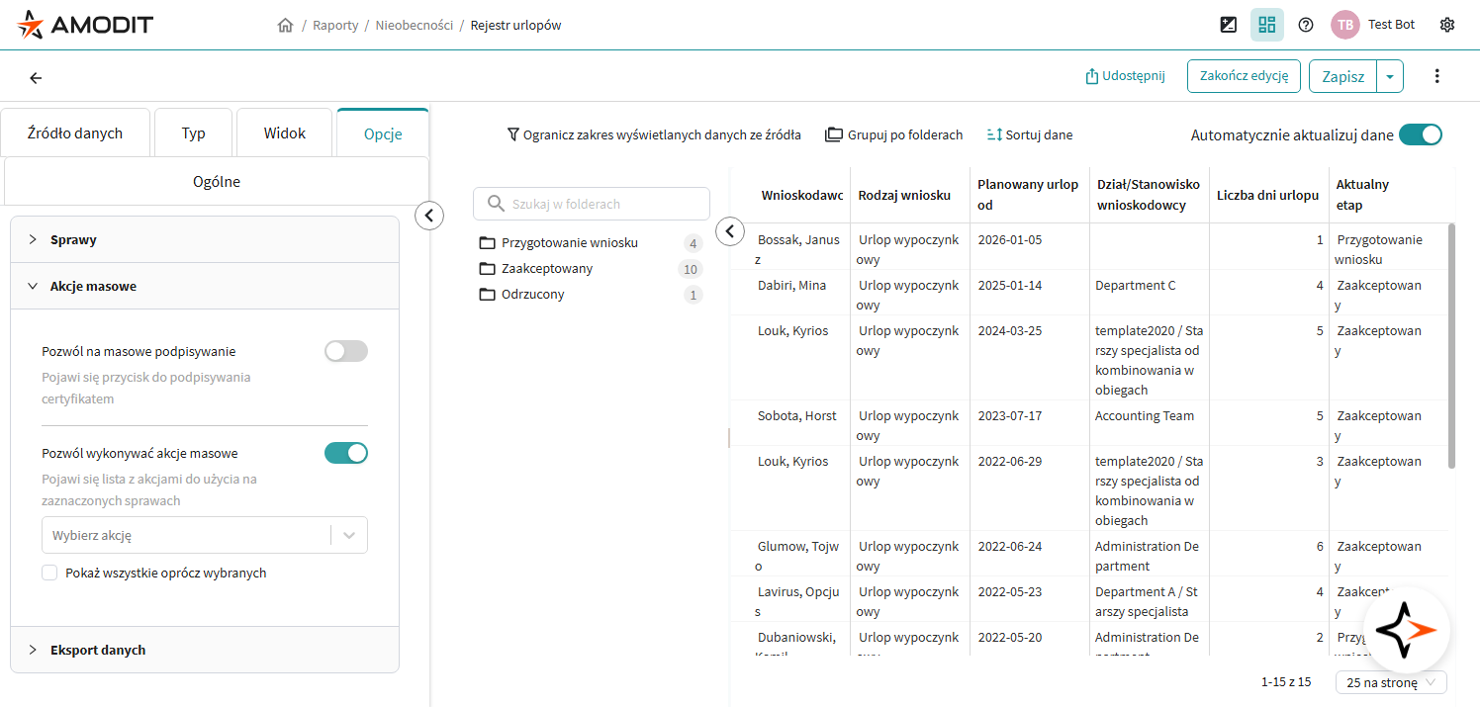1480x707 pixels.
Task: Enable the mass signing toggle
Action: click(x=345, y=351)
